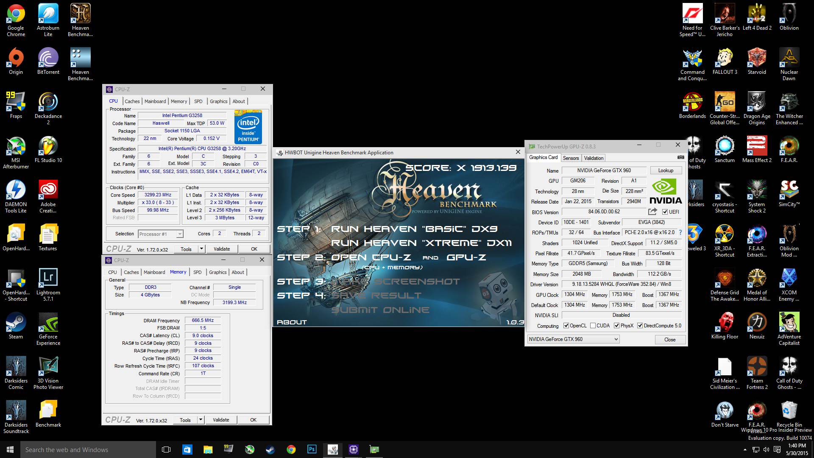Launch Fraps from the desktop
Viewport: 814px width, 458px height.
[16, 105]
